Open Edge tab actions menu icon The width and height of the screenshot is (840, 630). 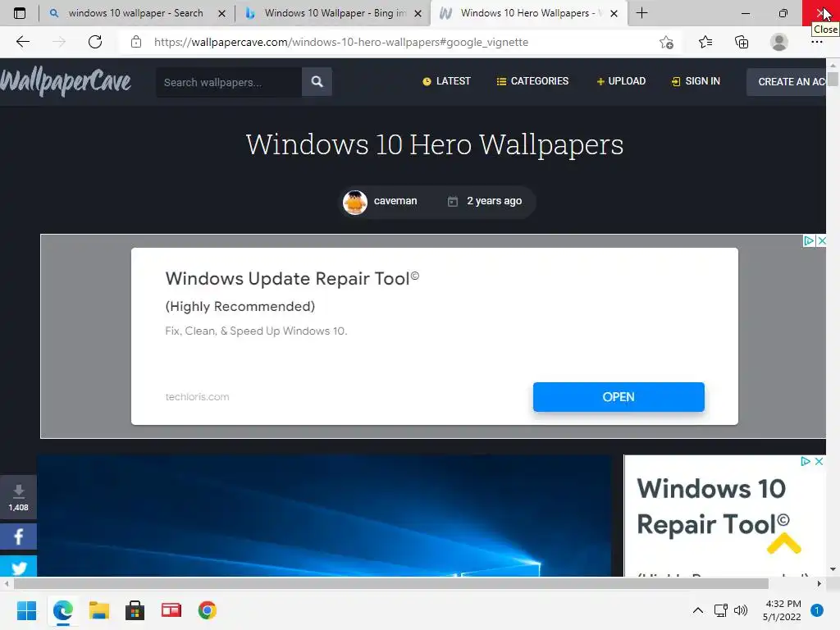[x=20, y=13]
